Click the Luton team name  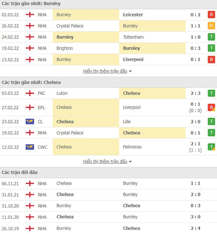click(62, 93)
